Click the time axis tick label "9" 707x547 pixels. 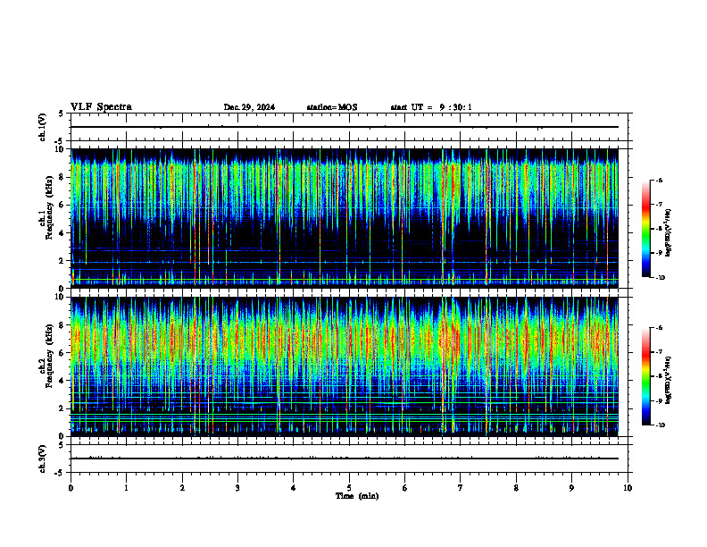(571, 488)
